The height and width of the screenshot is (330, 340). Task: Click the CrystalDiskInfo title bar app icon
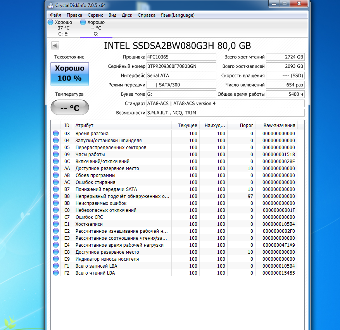[x=51, y=5]
